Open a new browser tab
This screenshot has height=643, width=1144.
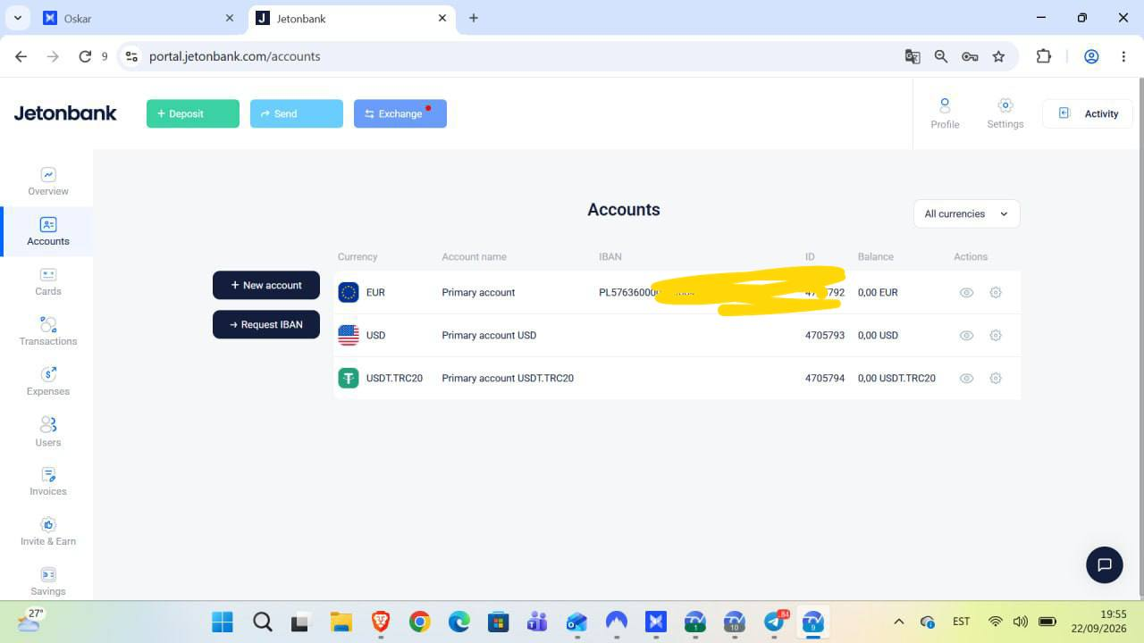coord(474,18)
